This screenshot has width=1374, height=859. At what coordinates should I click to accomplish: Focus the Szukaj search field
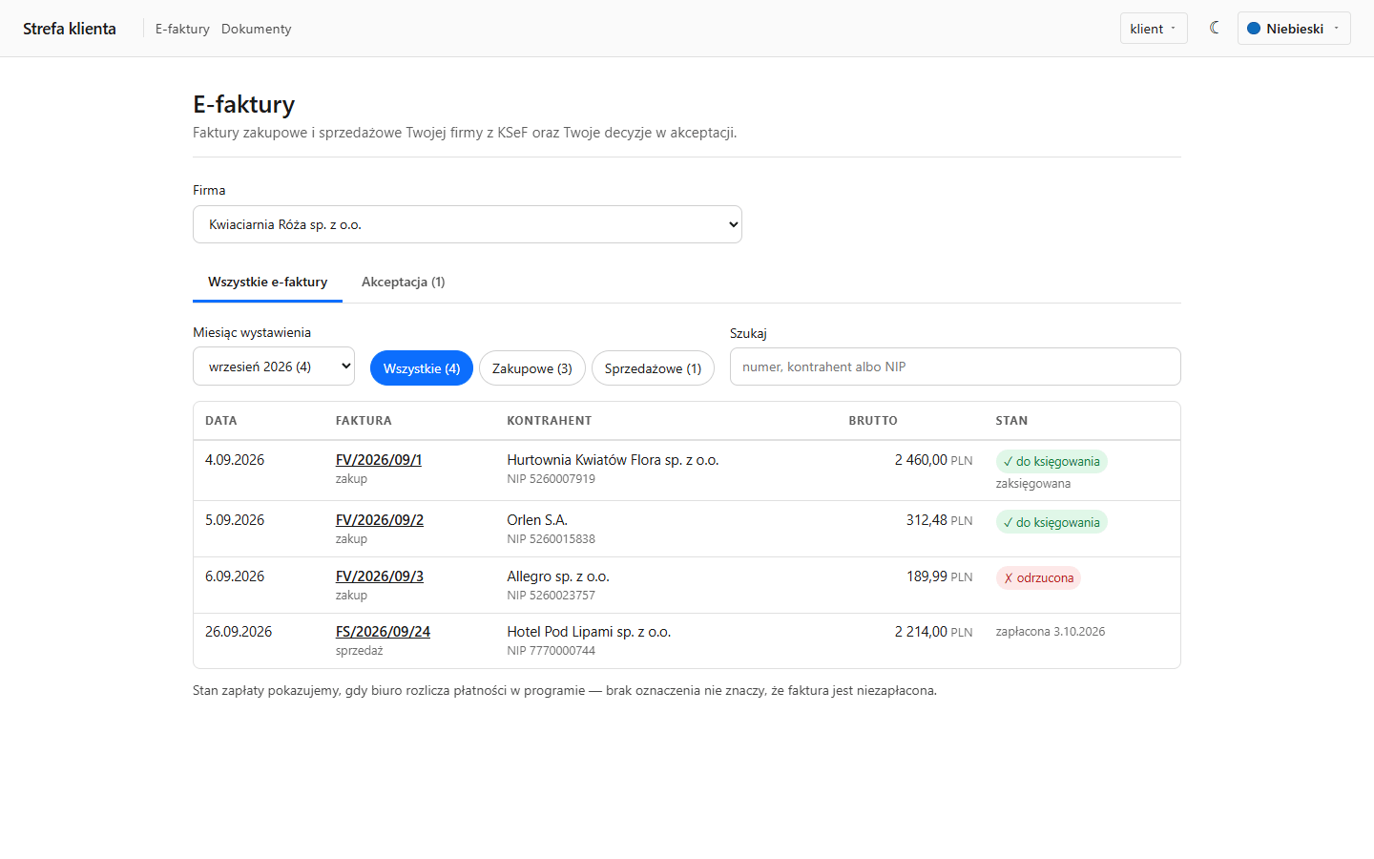click(955, 367)
